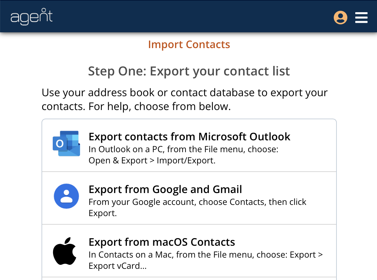Click the white person silhouette in Google icon
Image resolution: width=377 pixels, height=280 pixels.
click(66, 196)
